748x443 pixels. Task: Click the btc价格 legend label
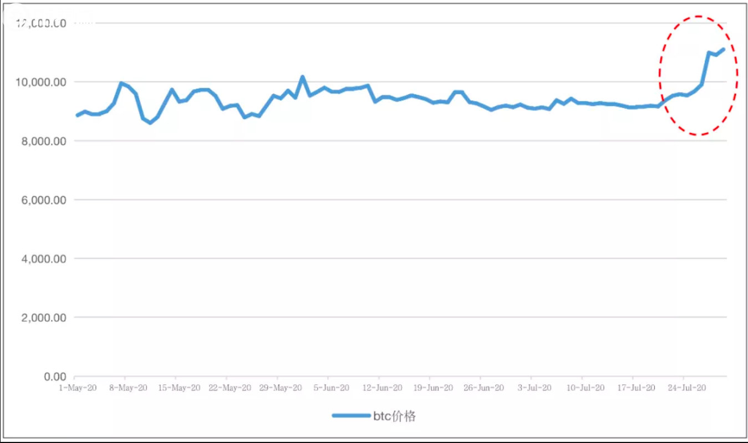[394, 416]
